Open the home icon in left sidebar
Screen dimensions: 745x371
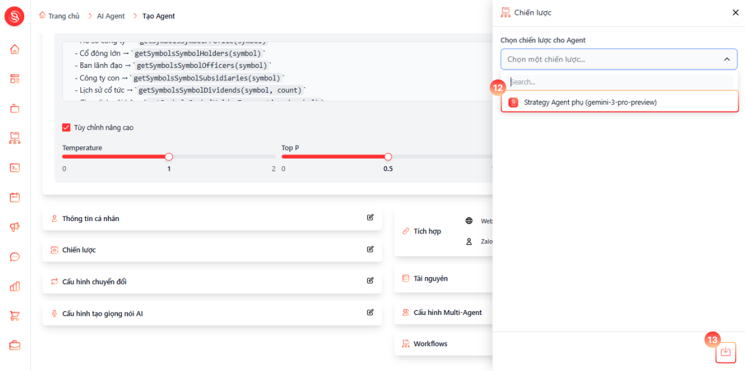(15, 49)
